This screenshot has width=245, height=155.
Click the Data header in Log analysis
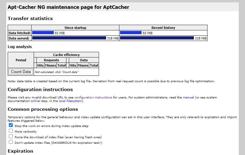tap(84, 60)
